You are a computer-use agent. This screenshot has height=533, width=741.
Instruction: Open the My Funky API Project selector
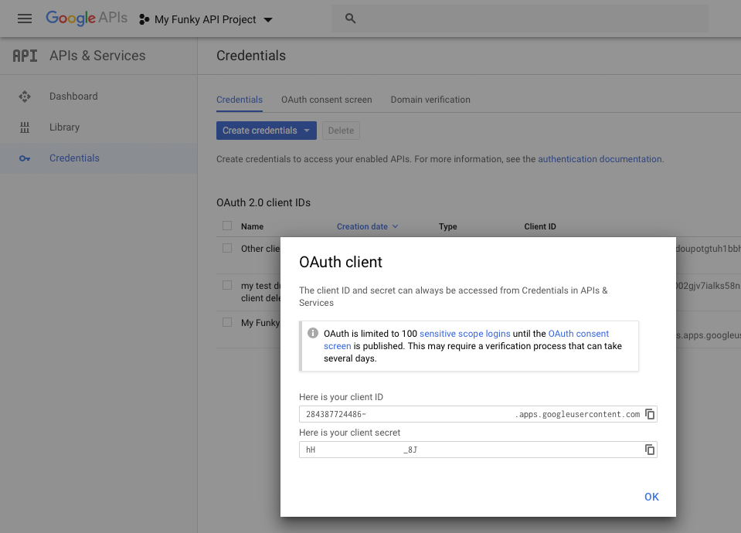pyautogui.click(x=206, y=19)
